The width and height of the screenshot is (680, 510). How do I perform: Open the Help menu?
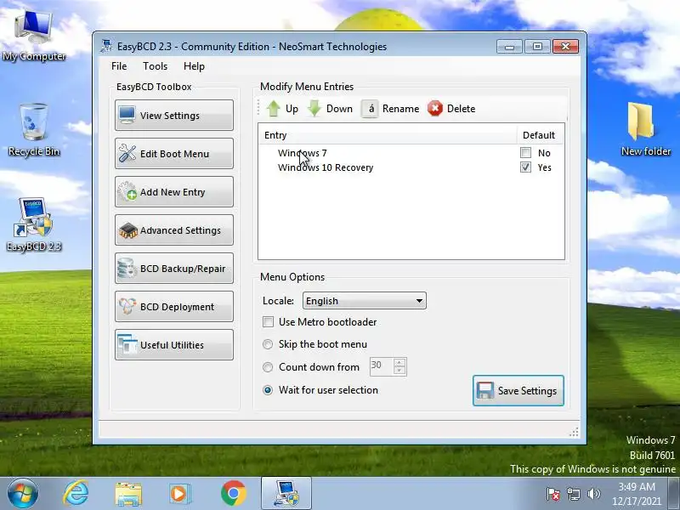click(194, 66)
